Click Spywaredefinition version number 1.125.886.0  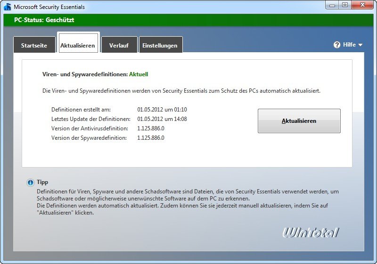151,138
